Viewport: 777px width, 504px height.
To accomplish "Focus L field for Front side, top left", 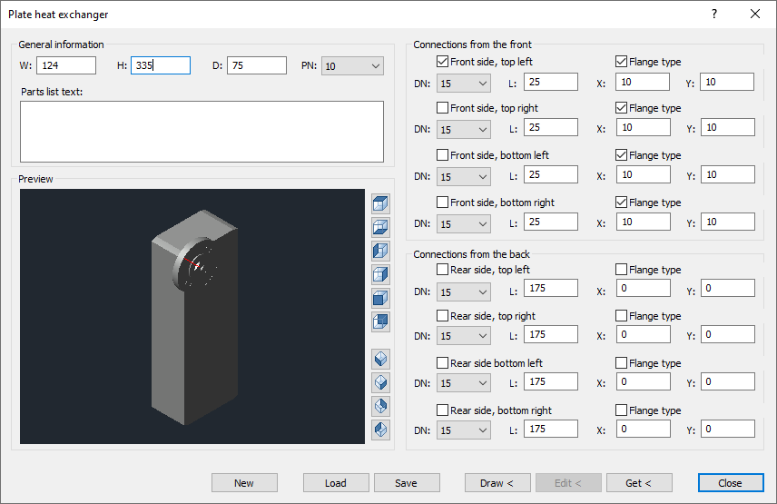I will [551, 82].
